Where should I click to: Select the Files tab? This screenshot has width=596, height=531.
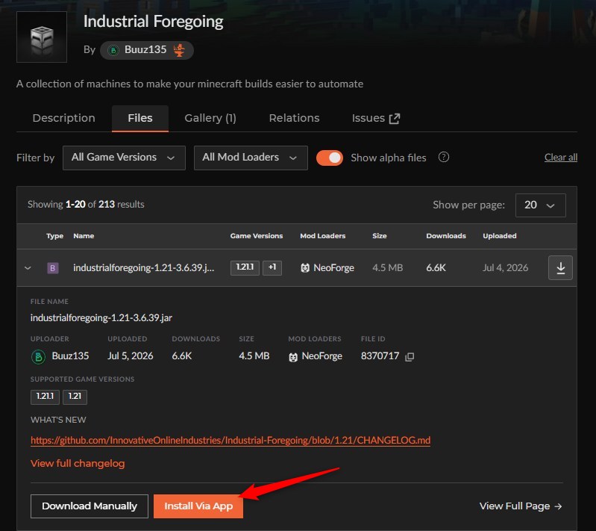tap(140, 118)
